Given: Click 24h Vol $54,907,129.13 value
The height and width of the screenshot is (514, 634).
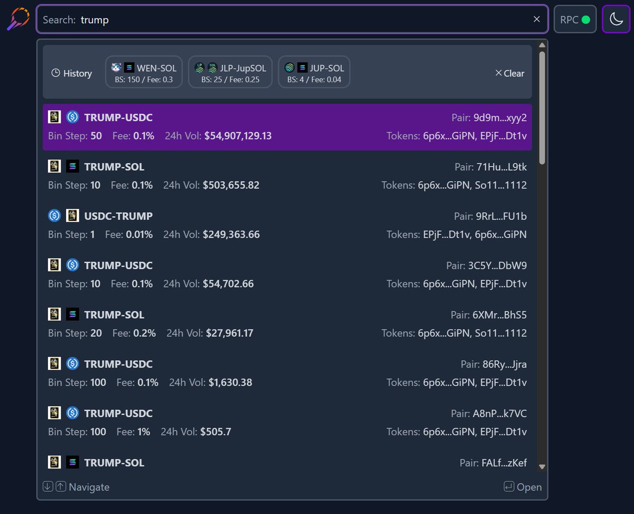Looking at the screenshot, I should 239,136.
